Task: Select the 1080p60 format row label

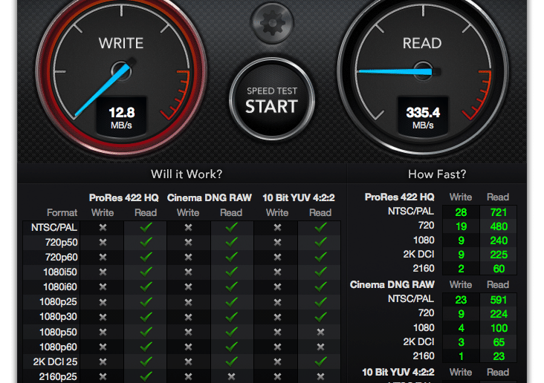Action: (x=58, y=347)
